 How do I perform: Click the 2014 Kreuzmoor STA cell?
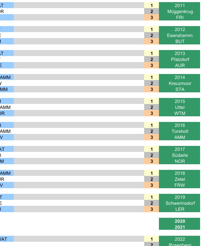179,83
